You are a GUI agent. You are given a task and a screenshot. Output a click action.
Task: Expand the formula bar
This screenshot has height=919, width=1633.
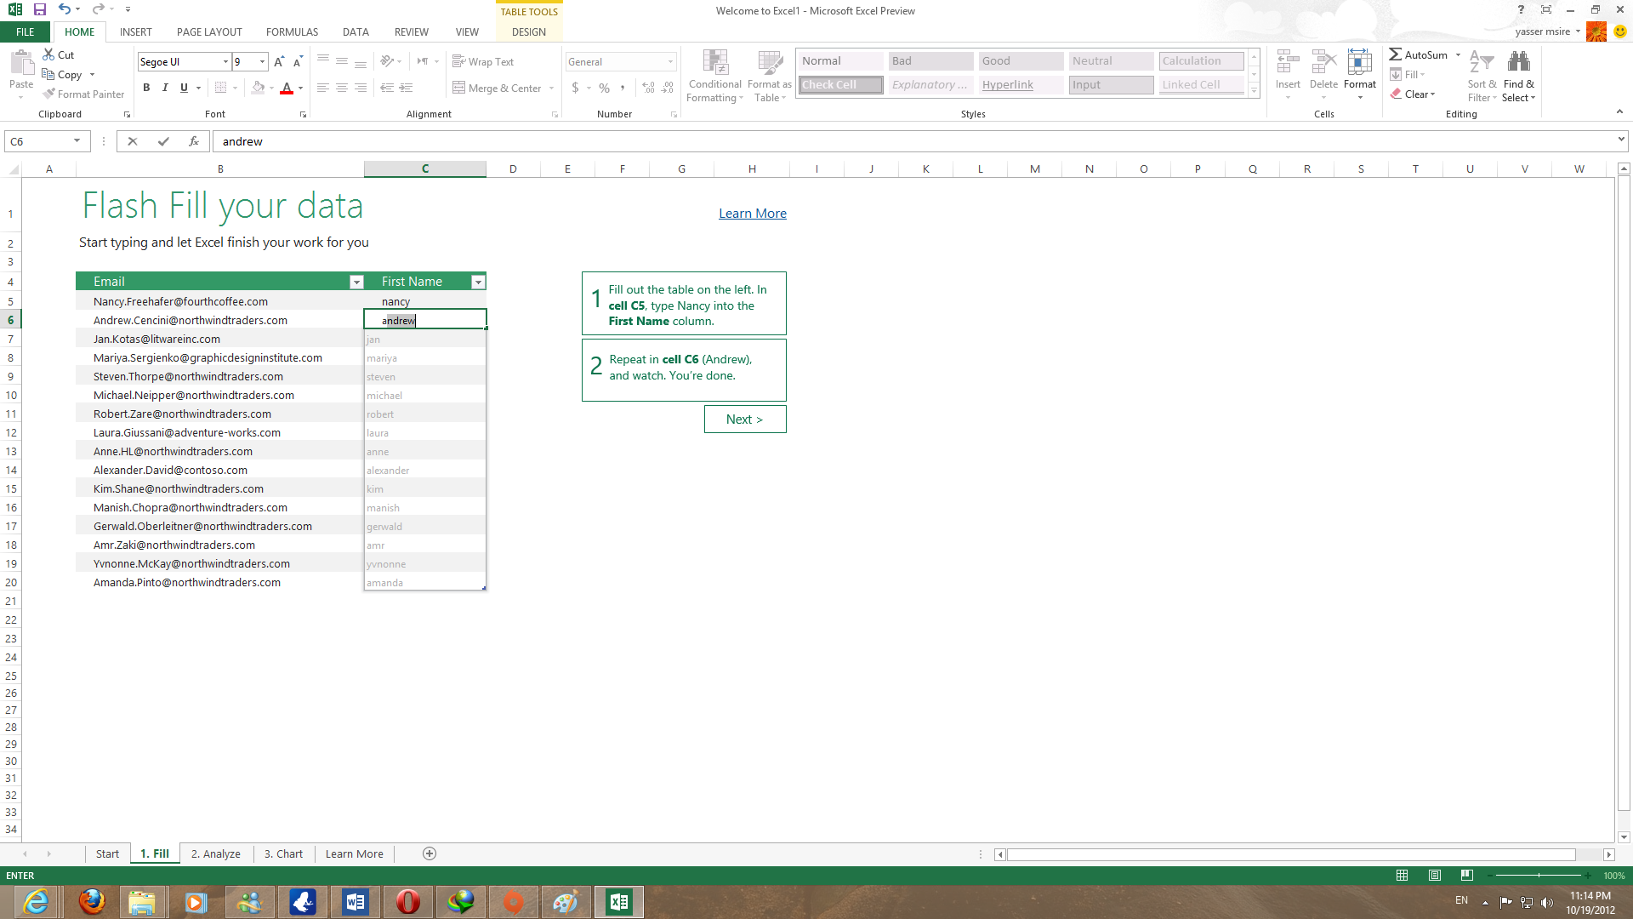coord(1621,140)
